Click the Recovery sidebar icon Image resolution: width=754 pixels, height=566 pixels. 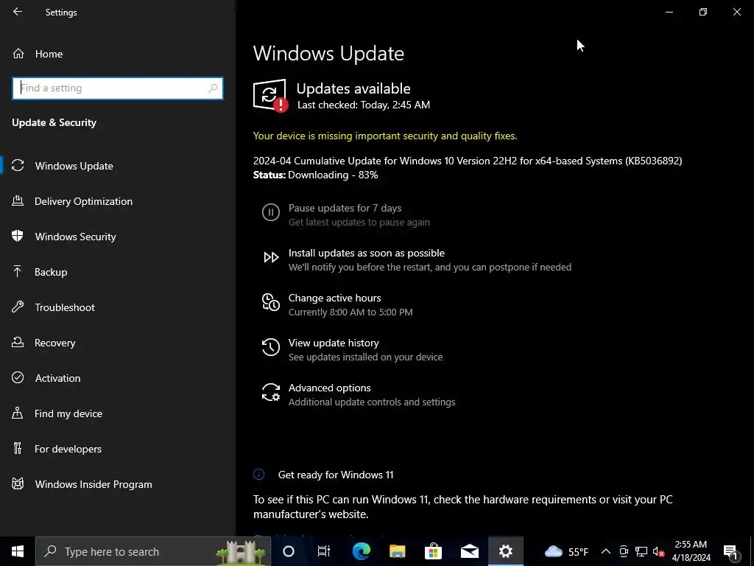[x=18, y=342]
